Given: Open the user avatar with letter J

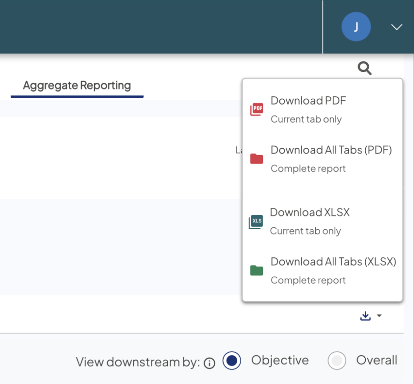Looking at the screenshot, I should point(356,26).
